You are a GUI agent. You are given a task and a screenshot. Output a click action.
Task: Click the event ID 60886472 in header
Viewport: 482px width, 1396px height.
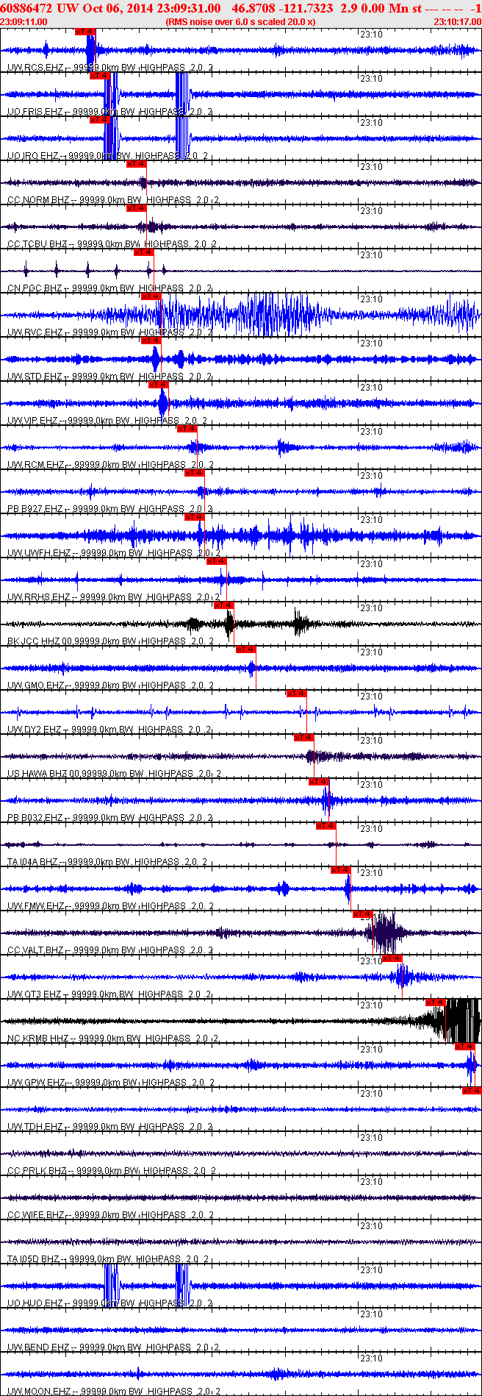pos(26,8)
